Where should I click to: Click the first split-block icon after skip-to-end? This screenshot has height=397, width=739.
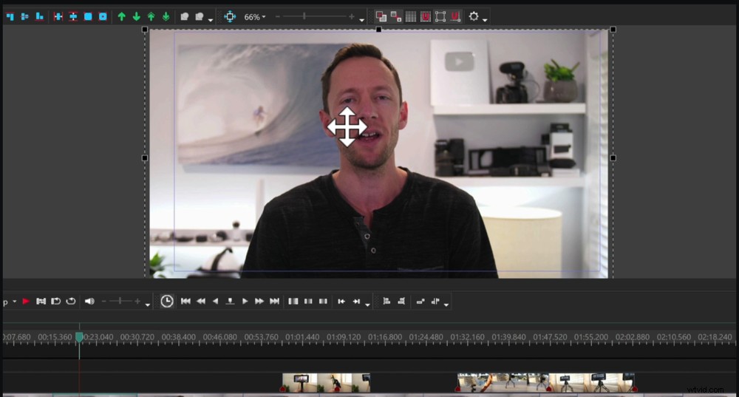(x=293, y=302)
